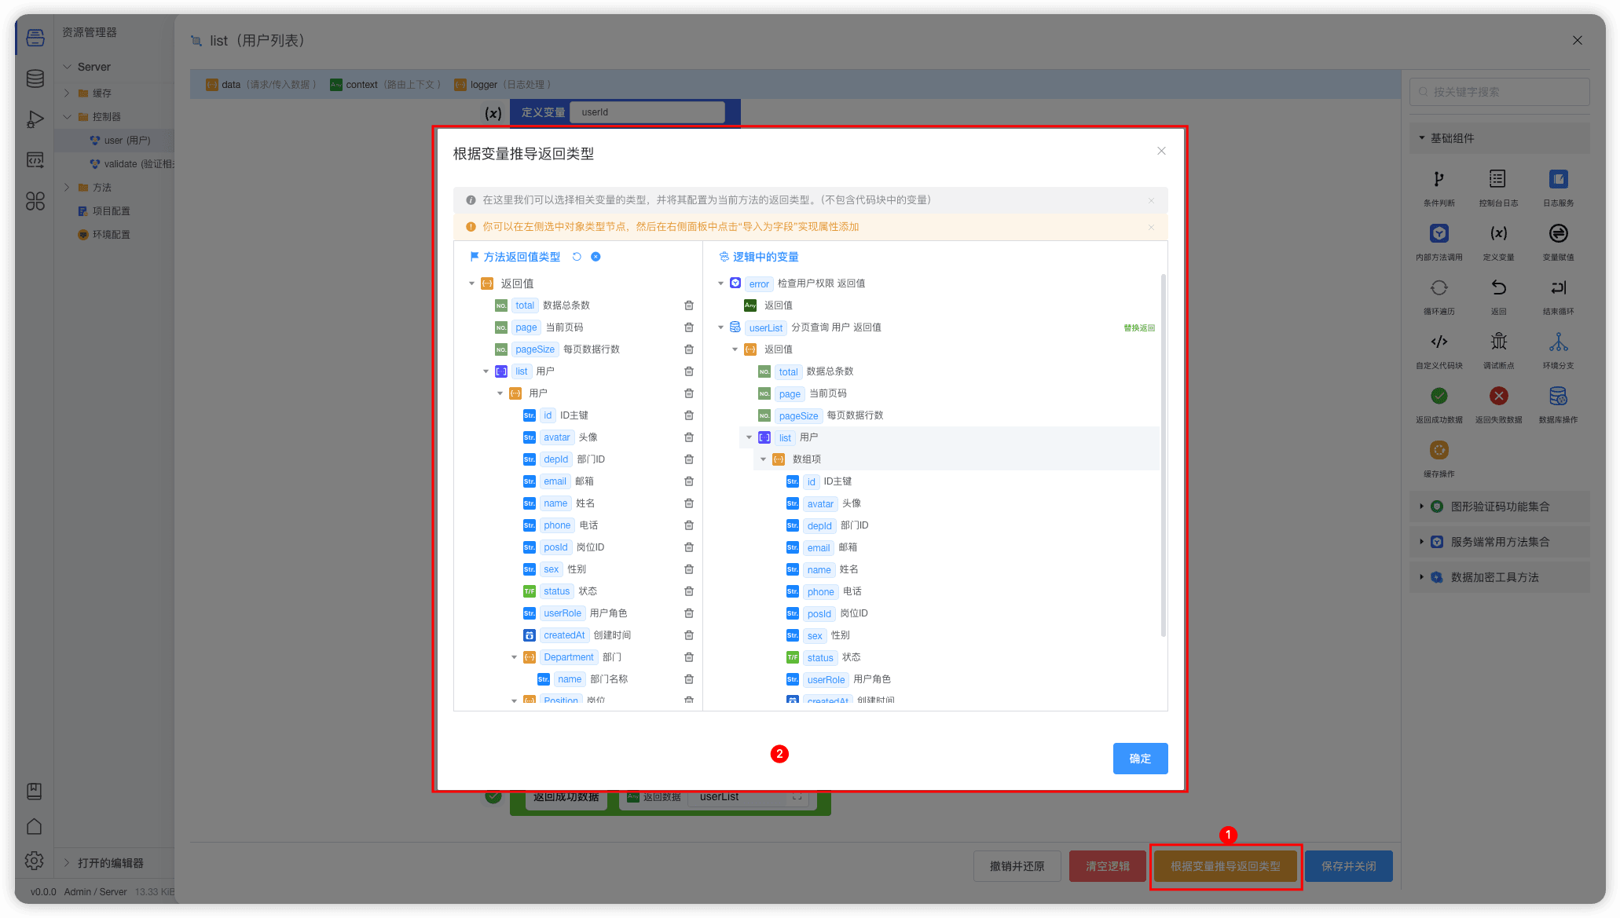Click 替换返回 link for userList
This screenshot has width=1620, height=918.
click(1139, 328)
